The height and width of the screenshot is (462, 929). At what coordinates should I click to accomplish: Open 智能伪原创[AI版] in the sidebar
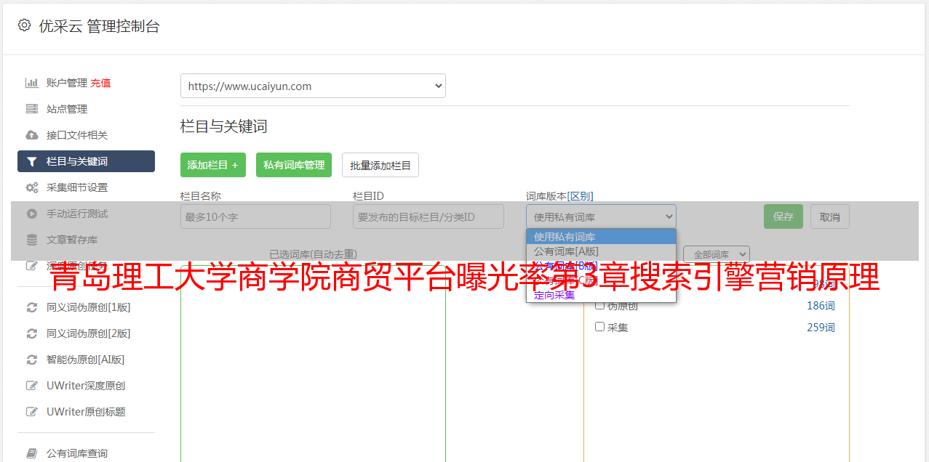pos(86,360)
